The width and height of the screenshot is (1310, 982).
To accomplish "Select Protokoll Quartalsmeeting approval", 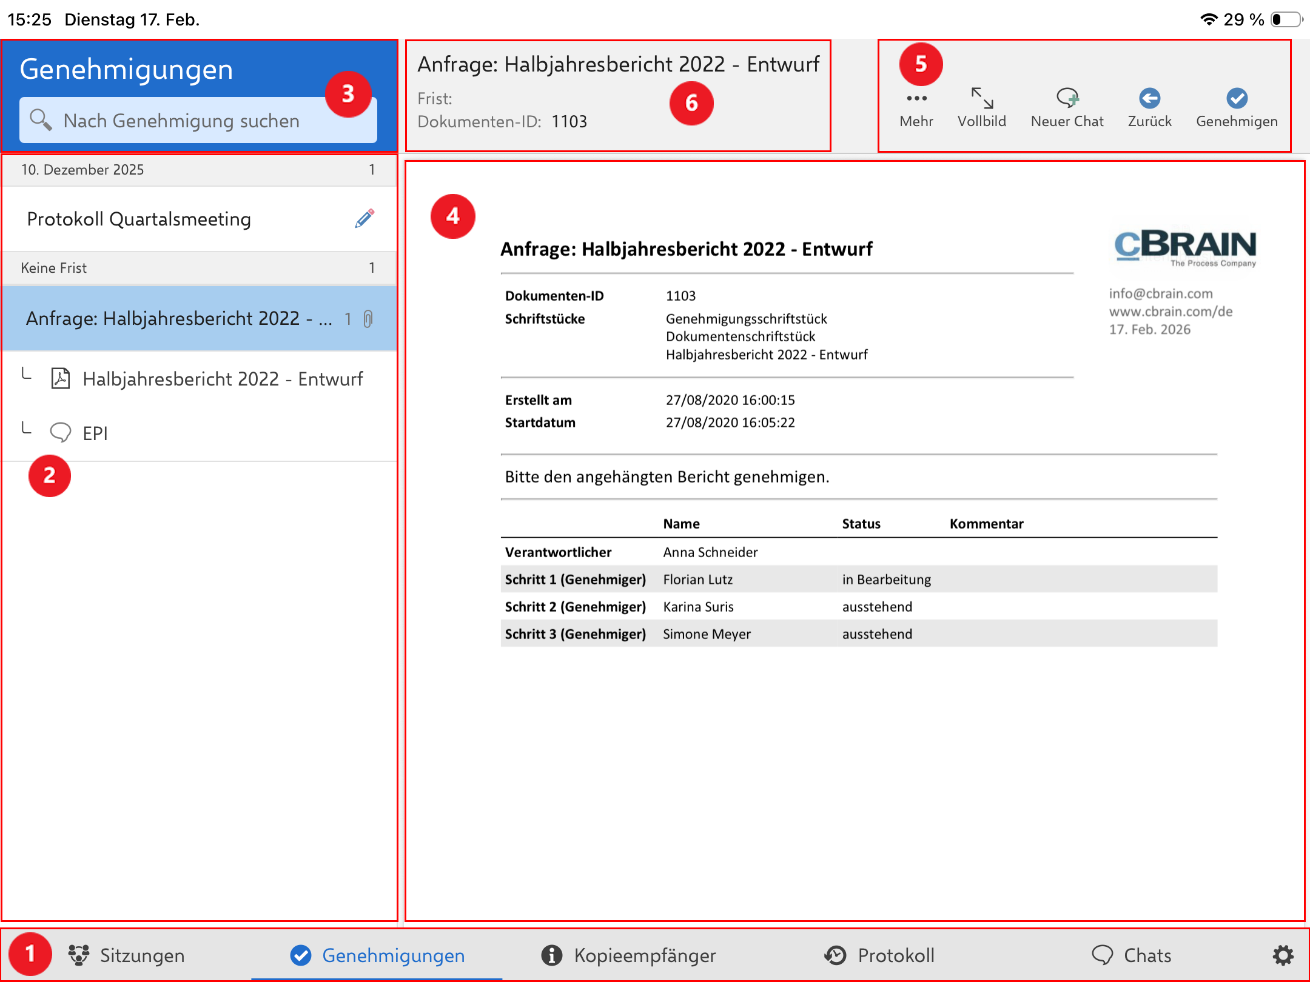I will coord(139,219).
